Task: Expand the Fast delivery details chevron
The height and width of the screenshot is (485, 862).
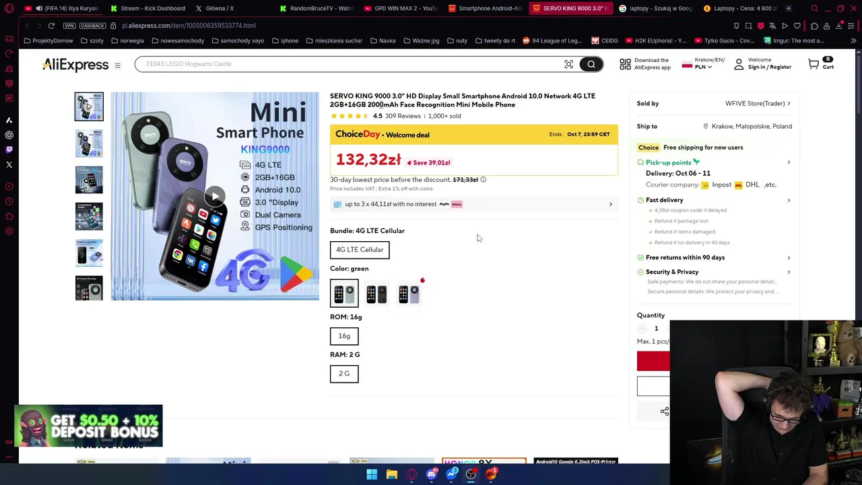Action: 789,200
